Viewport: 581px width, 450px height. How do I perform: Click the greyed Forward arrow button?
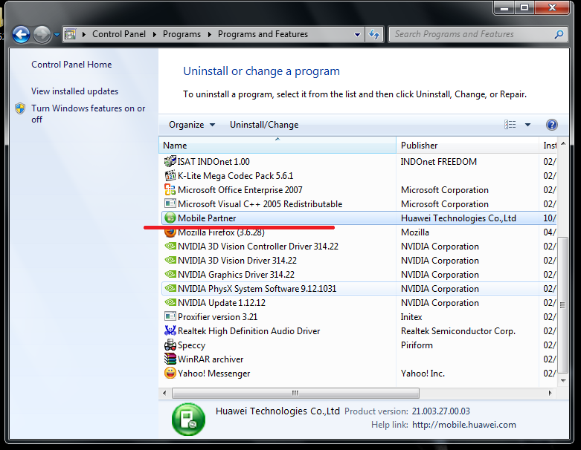coord(42,35)
